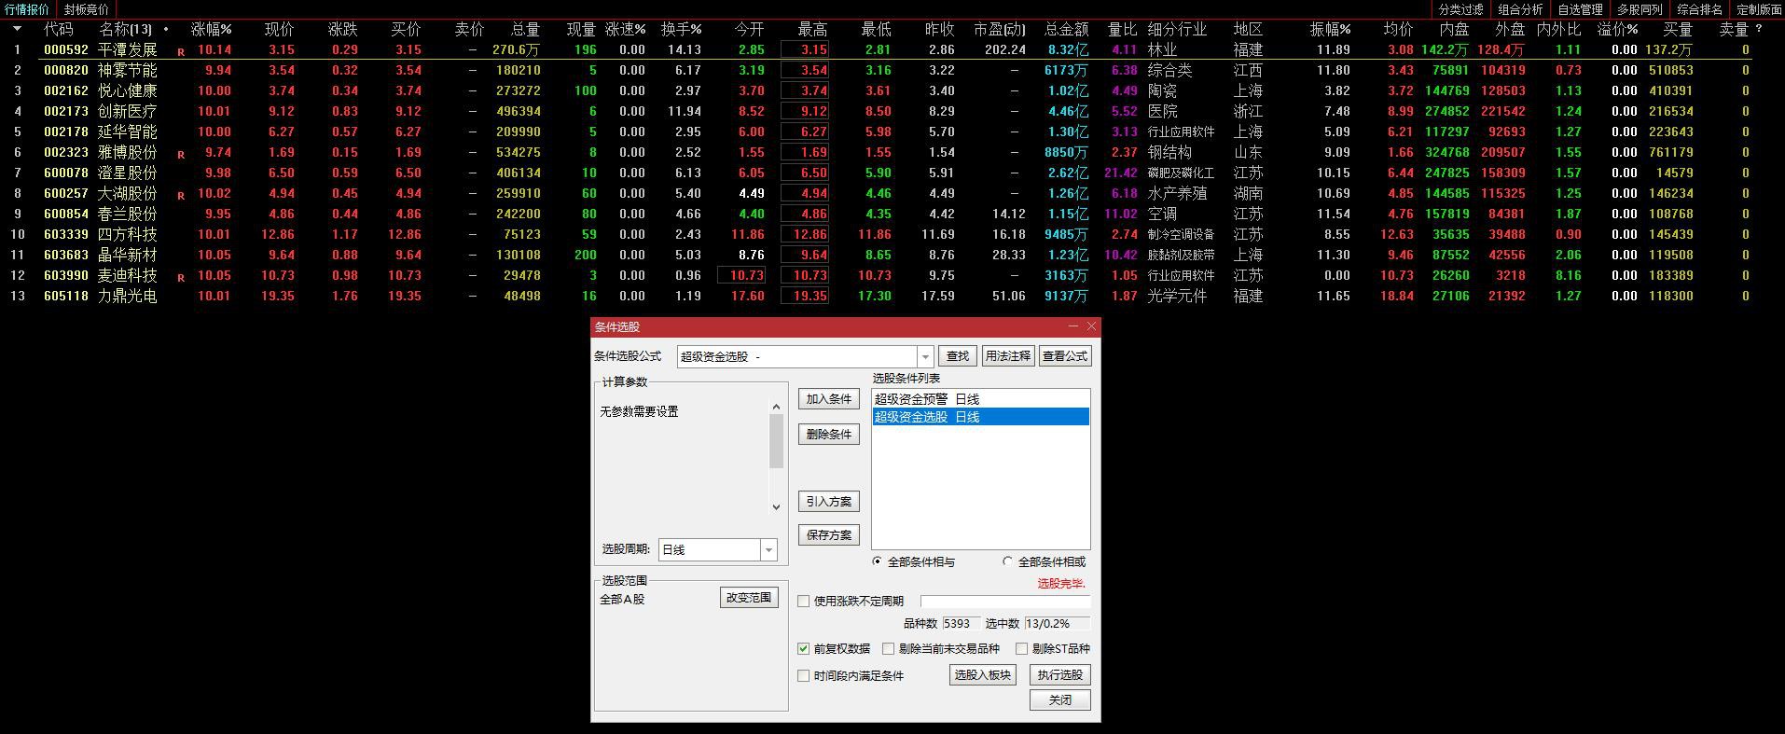Toggle 使用涨跌不定周期 checkbox
This screenshot has width=1785, height=734.
coord(804,602)
